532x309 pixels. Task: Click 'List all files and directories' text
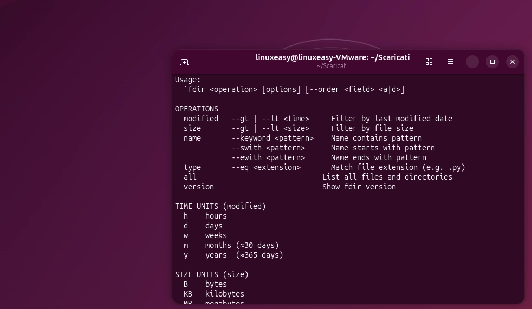(x=387, y=177)
